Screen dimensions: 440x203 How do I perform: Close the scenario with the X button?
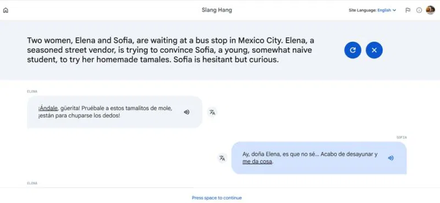374,50
